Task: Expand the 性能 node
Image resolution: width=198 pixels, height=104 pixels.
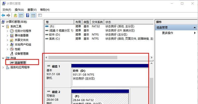Action: [x=7, y=49]
